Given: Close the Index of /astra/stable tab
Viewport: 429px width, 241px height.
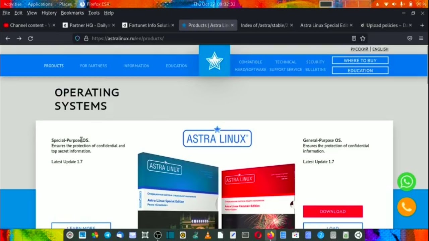Looking at the screenshot, I should [x=292, y=25].
